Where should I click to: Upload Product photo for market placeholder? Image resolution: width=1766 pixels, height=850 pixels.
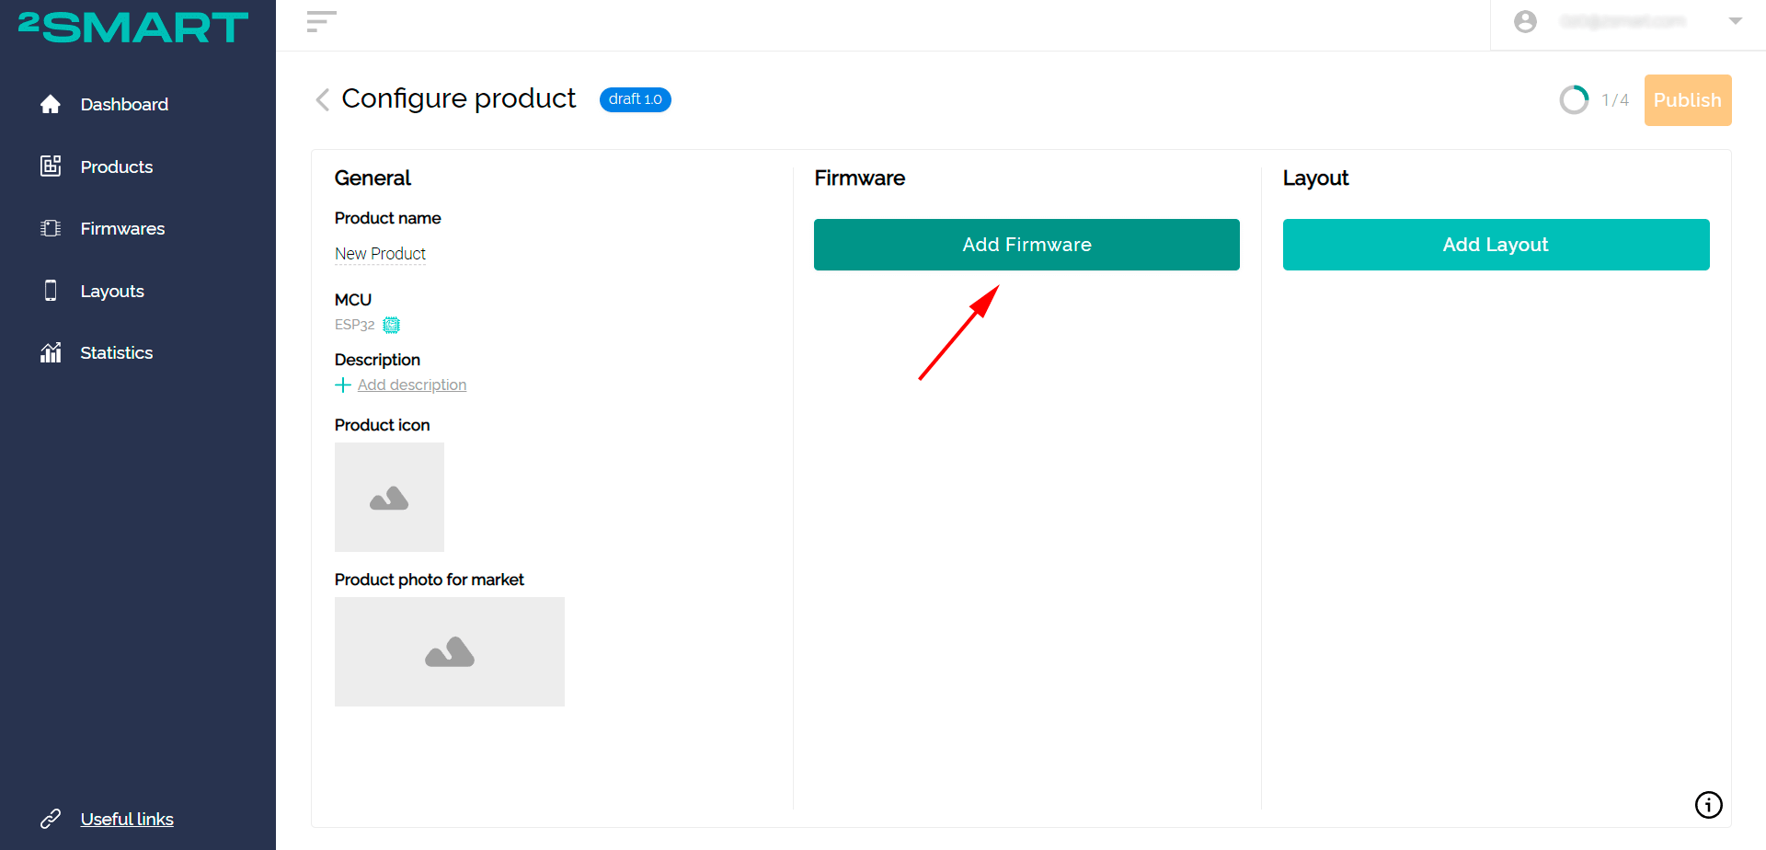(450, 651)
